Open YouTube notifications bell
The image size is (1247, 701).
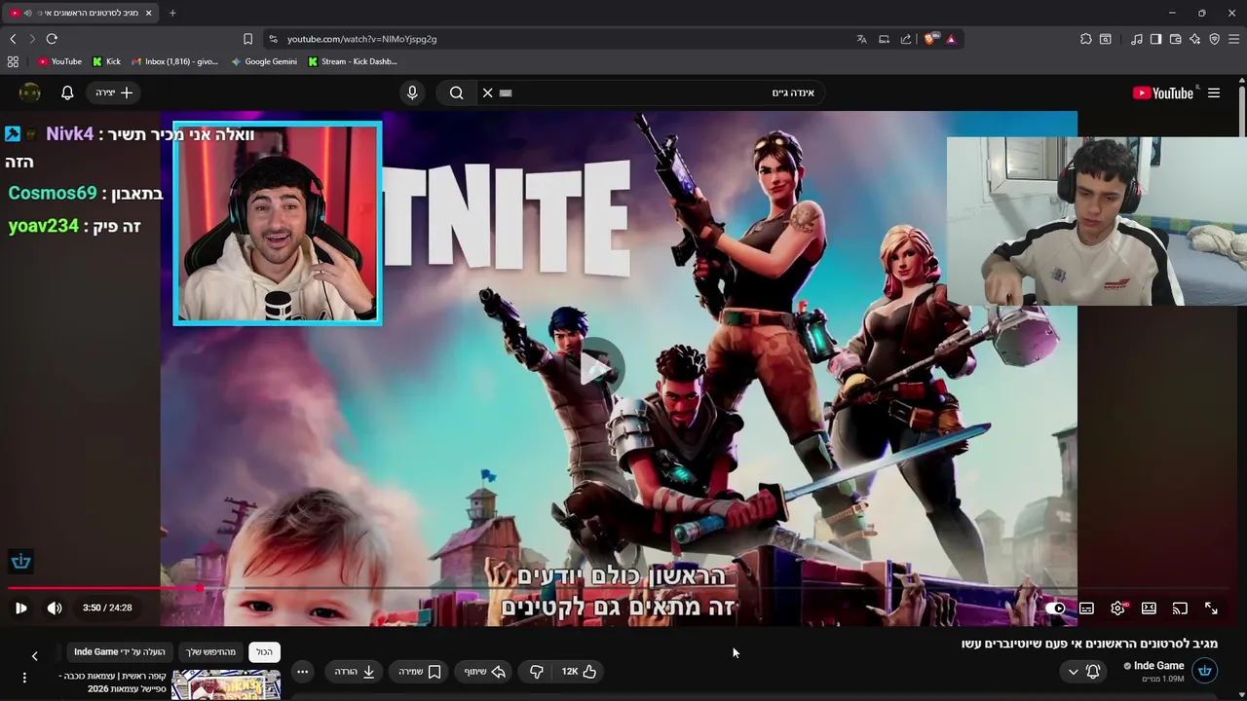click(x=67, y=92)
